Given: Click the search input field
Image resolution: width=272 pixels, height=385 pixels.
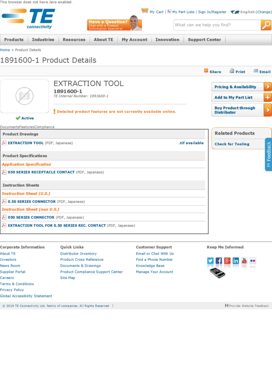Looking at the screenshot, I should coord(217,25).
